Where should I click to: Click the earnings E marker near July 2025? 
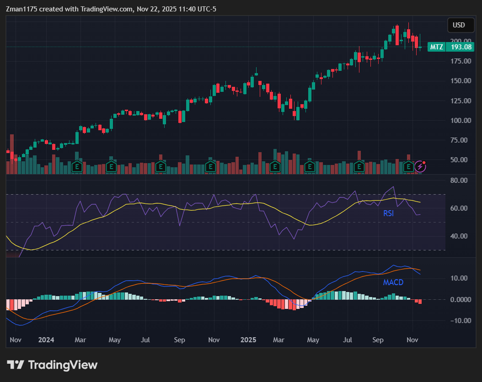[359, 167]
